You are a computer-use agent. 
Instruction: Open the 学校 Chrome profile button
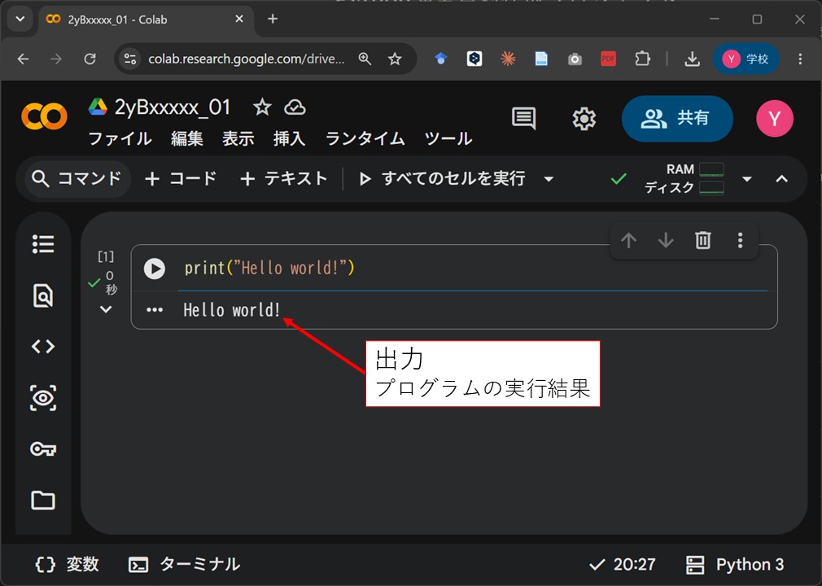[746, 59]
